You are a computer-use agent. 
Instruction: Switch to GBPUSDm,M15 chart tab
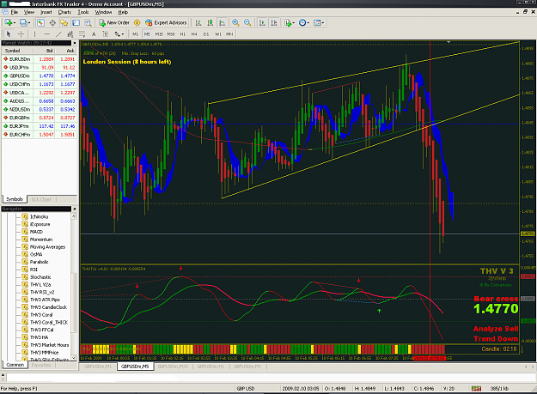[x=173, y=367]
